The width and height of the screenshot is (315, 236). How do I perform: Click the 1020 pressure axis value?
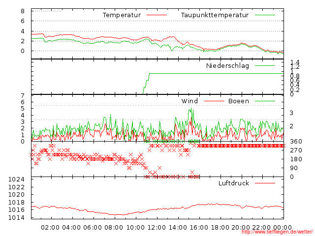16,195
